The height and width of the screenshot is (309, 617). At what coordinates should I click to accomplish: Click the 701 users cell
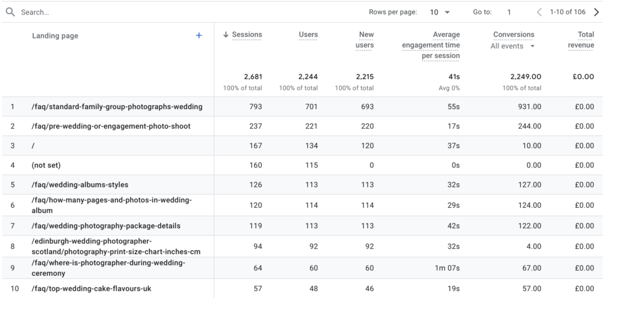pos(312,107)
